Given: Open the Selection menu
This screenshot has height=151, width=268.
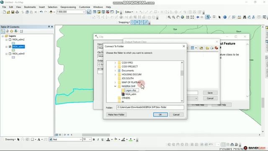Looking at the screenshot, I should tap(52, 7).
